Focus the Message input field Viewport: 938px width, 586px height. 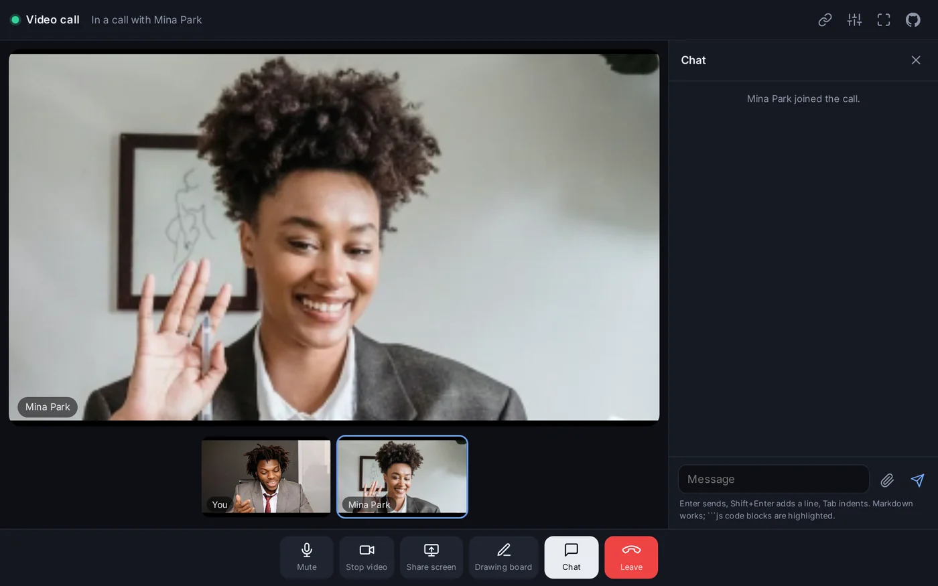pos(774,480)
